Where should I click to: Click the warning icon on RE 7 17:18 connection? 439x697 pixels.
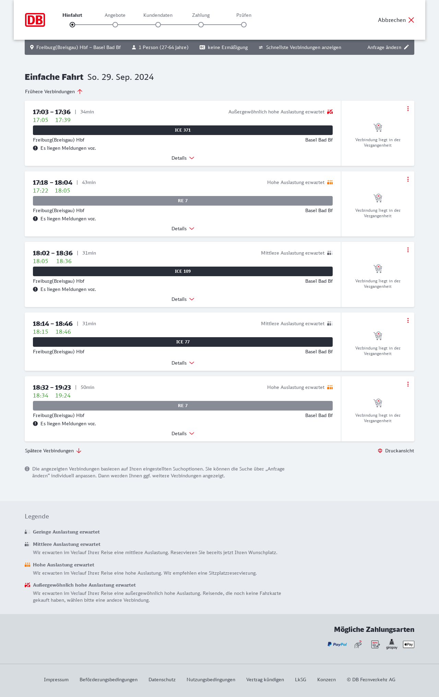pos(35,219)
